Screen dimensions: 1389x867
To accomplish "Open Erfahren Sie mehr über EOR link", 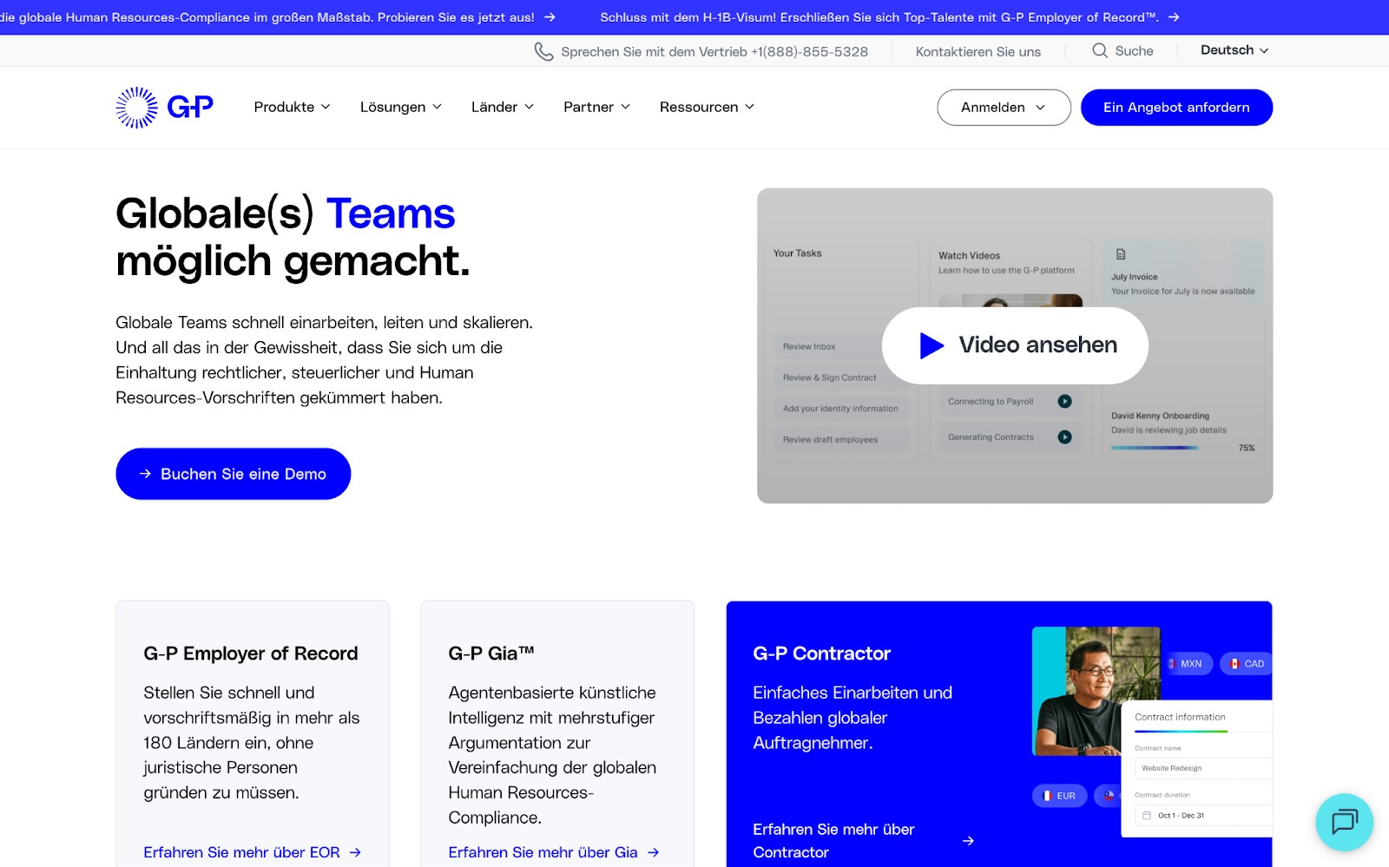I will point(252,852).
